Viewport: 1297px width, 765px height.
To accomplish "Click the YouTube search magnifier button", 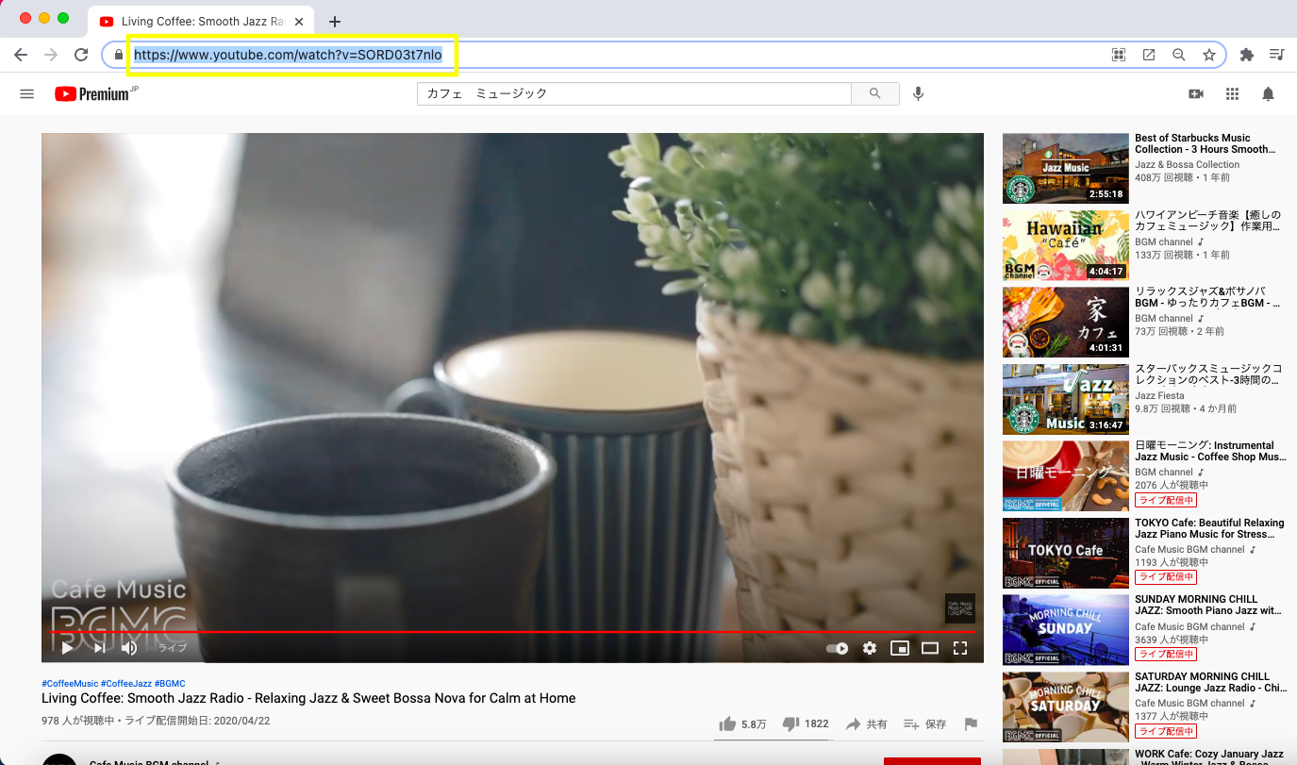I will pyautogui.click(x=875, y=93).
